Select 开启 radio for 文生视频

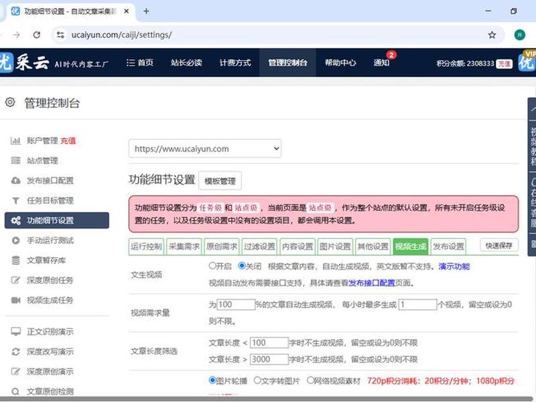[x=212, y=265]
